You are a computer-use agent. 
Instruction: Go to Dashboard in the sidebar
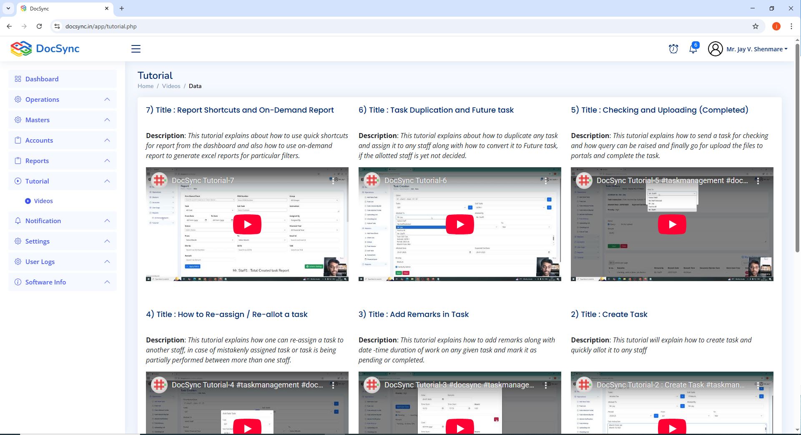pyautogui.click(x=42, y=79)
